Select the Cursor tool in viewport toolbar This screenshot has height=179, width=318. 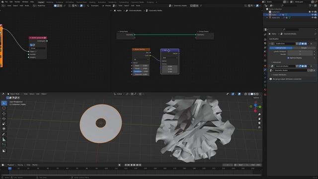pos(4,108)
